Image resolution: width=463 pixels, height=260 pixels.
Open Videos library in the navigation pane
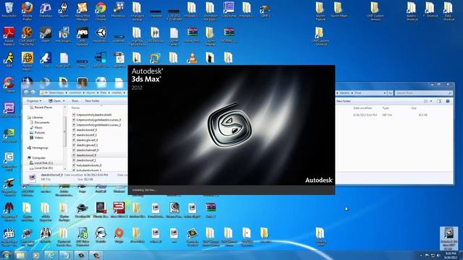(37, 138)
